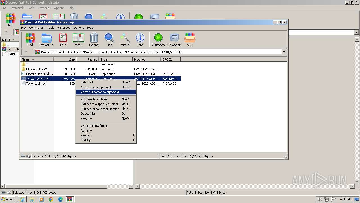Run VirusScan on archive
Screen dimensions: 360x203
coord(158,39)
